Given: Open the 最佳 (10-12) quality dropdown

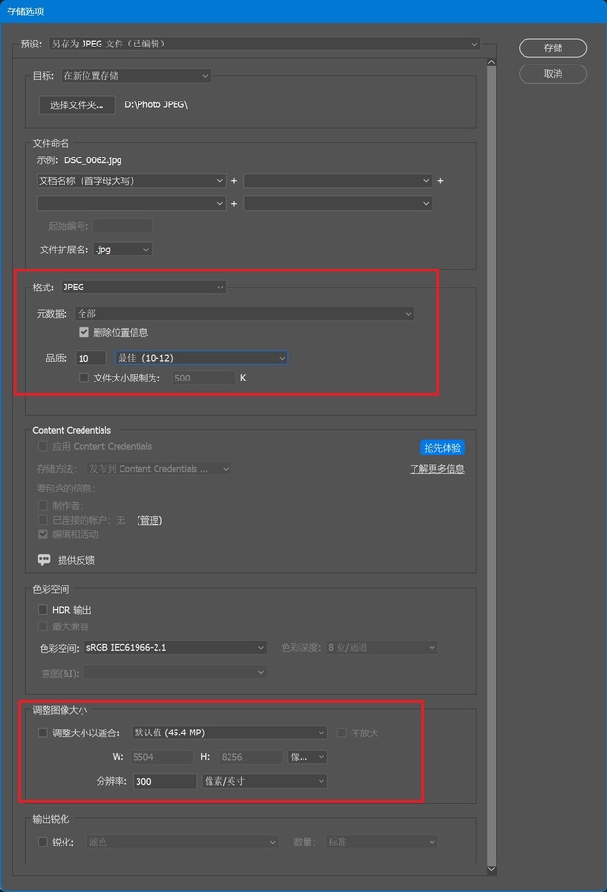Looking at the screenshot, I should tap(200, 358).
